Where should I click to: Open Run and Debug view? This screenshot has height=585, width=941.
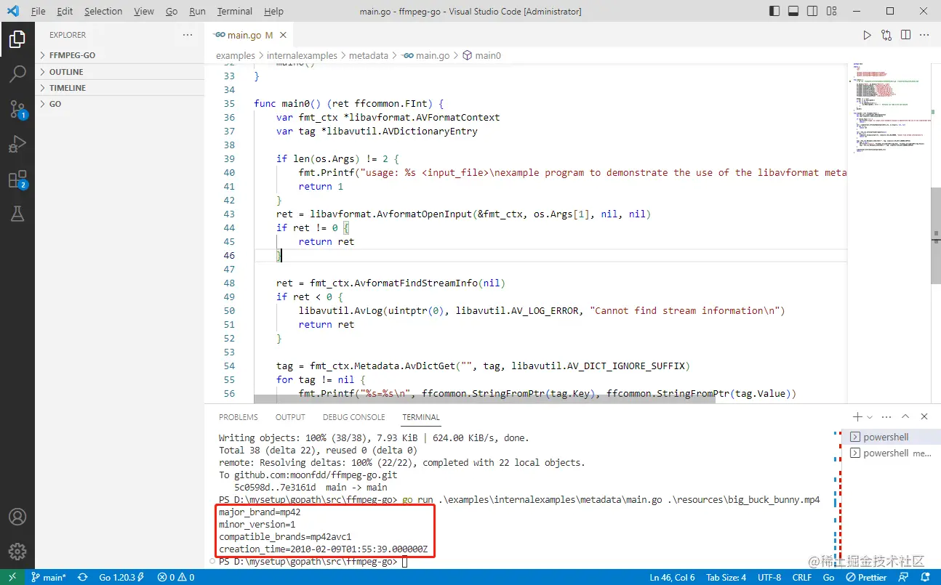coord(17,144)
